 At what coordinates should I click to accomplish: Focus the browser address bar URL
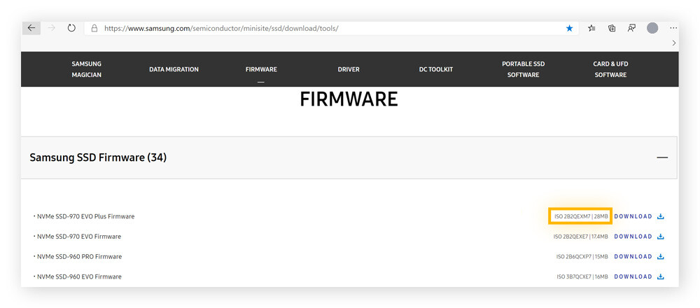280,28
